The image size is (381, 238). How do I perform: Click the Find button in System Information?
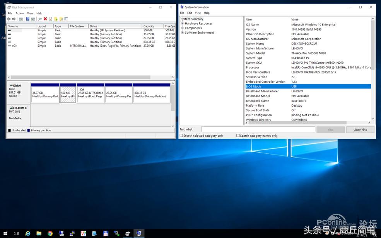click(331, 129)
